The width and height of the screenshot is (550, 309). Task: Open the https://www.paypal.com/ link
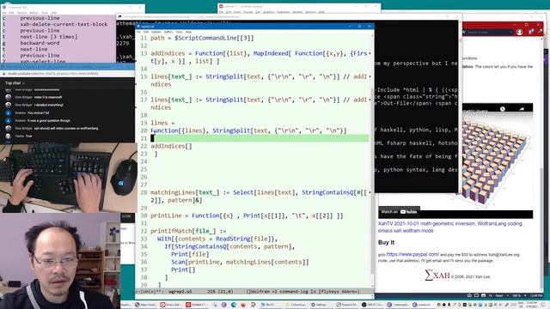point(412,254)
